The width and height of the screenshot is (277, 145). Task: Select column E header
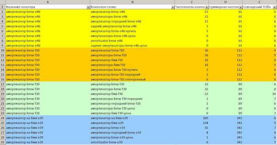[259, 2]
